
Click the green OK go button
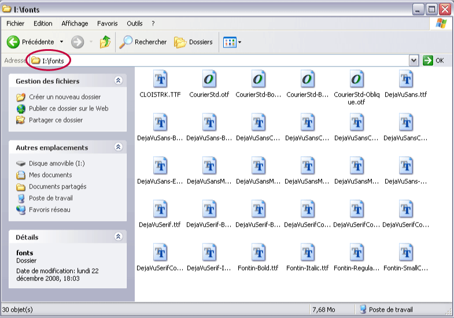click(433, 61)
